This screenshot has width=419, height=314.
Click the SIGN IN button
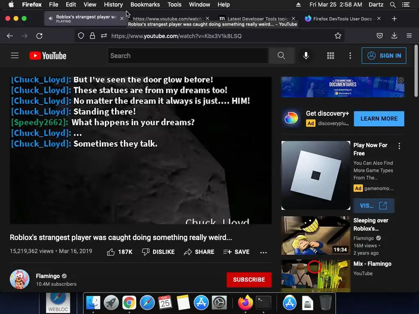pyautogui.click(x=384, y=56)
